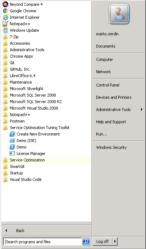
Task: Select Devices and Printers
Action: pyautogui.click(x=114, y=97)
